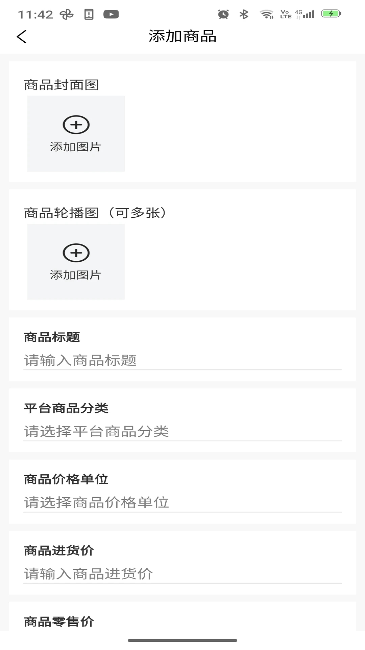Screen dimensions: 365x650
Task: Tap the 添加商品 page title
Action: pos(182,37)
